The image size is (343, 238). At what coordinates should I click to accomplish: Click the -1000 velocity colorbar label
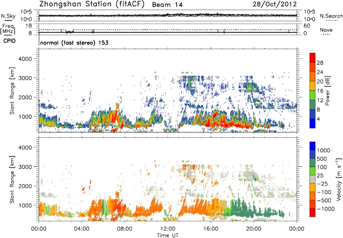click(x=325, y=209)
